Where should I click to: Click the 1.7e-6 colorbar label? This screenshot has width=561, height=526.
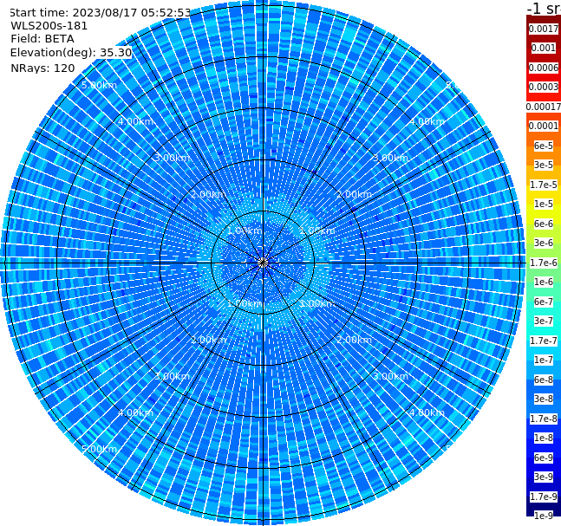(x=544, y=263)
